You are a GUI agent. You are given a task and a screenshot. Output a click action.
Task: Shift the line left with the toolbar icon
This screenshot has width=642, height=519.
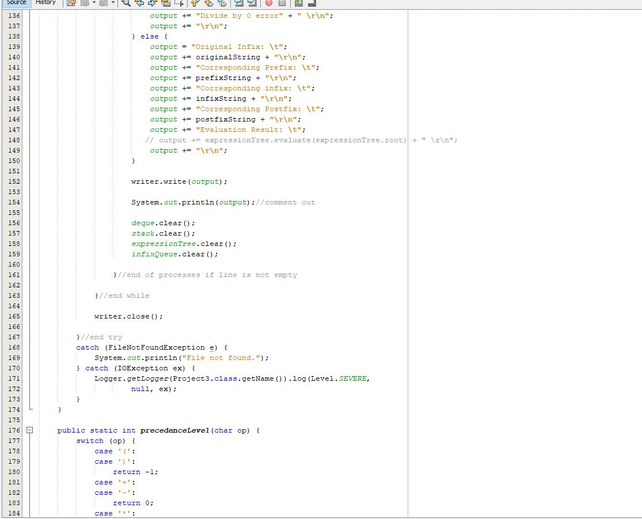[x=239, y=3]
